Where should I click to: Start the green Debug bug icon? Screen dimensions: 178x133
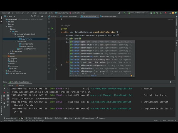click(154, 13)
